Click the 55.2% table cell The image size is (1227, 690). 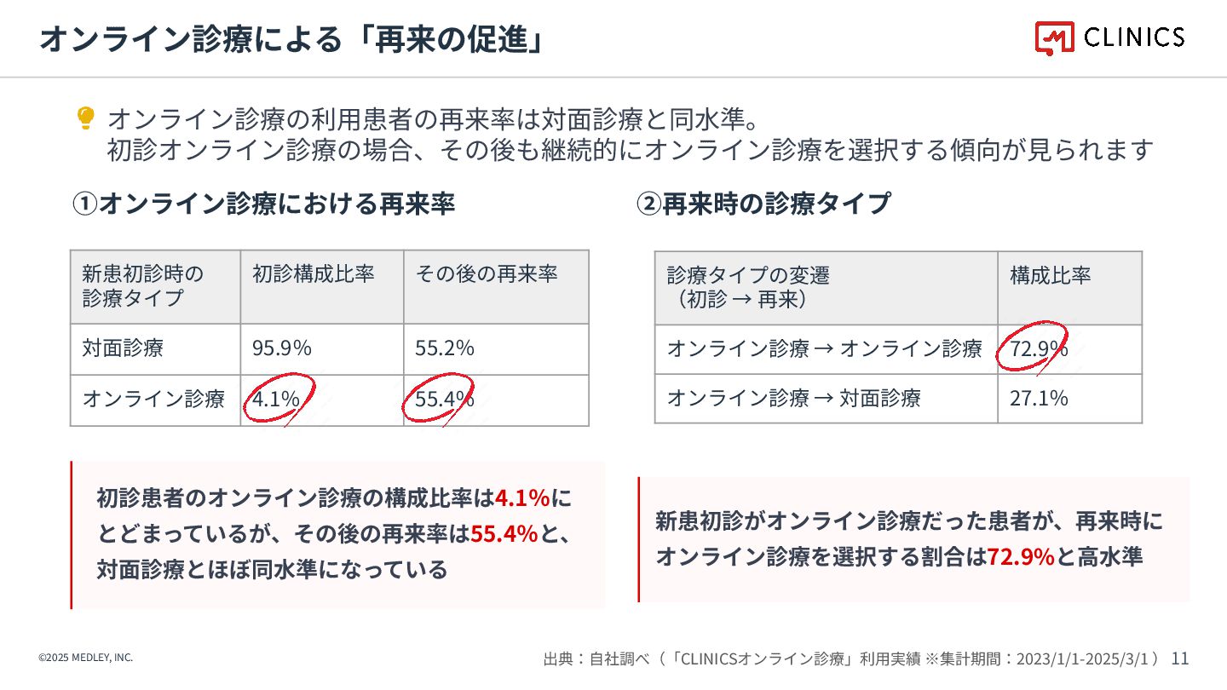coord(496,348)
